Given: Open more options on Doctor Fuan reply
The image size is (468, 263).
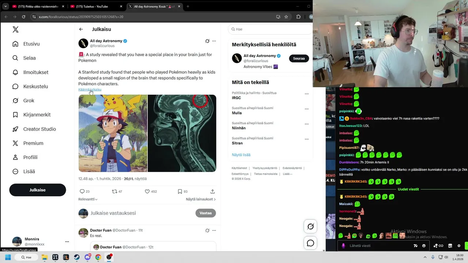Looking at the screenshot, I should click(214, 230).
